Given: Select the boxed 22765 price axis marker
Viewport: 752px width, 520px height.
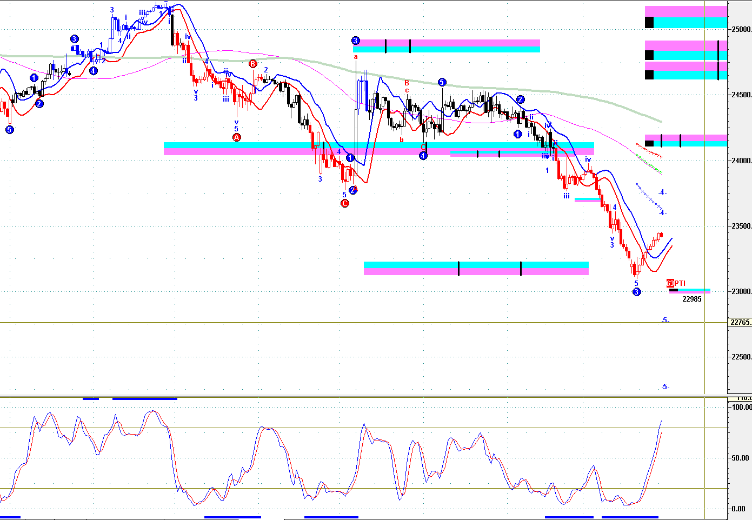Looking at the screenshot, I should [740, 322].
